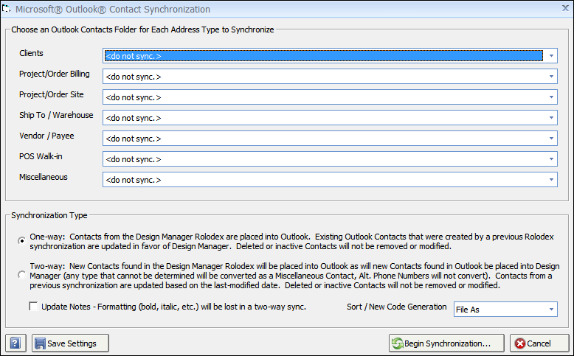Close the Contact Synchronization window
The height and width of the screenshot is (356, 574).
click(x=566, y=8)
